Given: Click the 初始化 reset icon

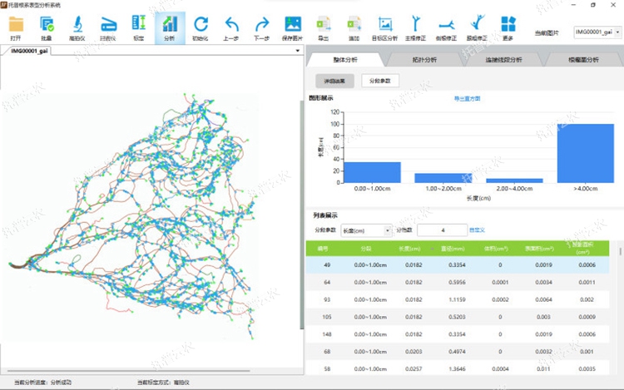Looking at the screenshot, I should [201, 26].
